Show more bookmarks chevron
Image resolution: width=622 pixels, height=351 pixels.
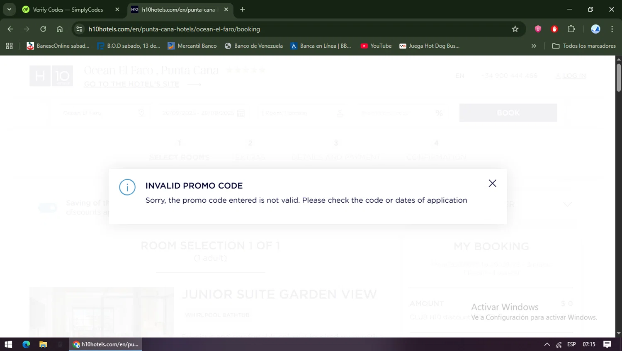pos(534,46)
